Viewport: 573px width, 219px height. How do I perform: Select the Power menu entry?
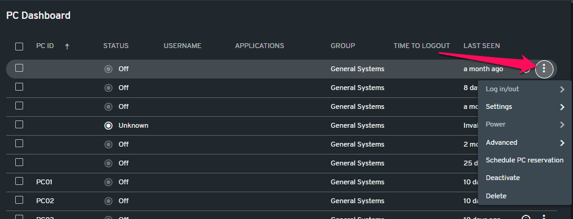525,125
